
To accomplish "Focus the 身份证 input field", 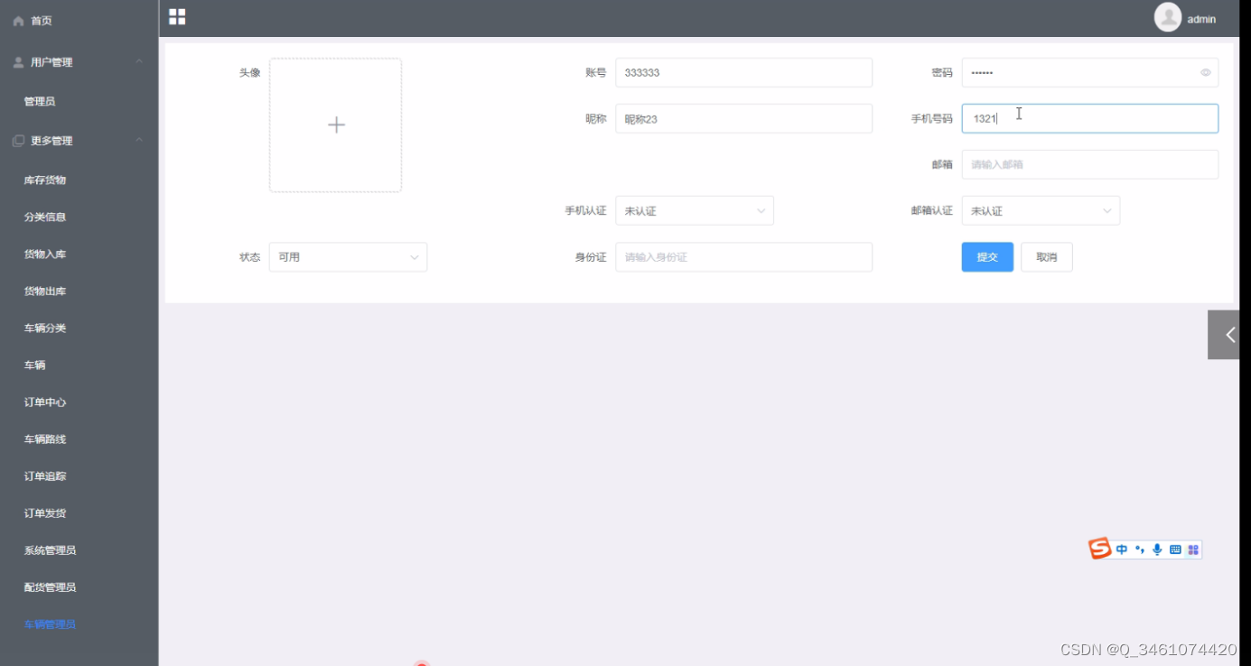I will tap(743, 257).
